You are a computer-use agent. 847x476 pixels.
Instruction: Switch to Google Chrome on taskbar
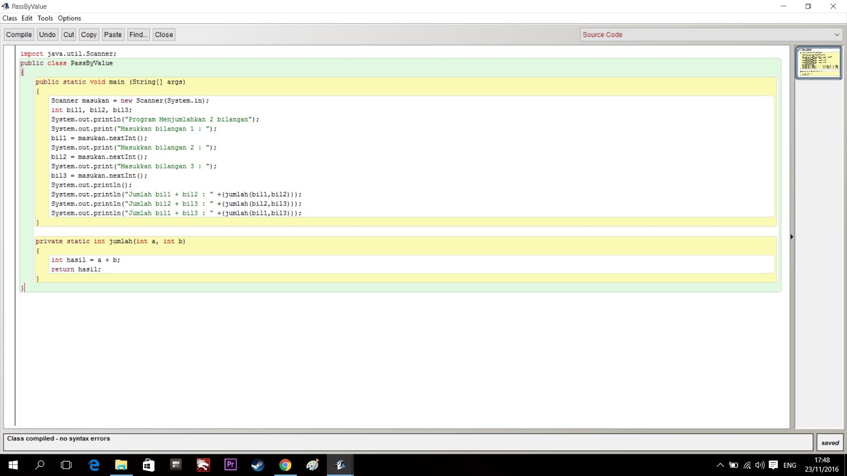285,465
